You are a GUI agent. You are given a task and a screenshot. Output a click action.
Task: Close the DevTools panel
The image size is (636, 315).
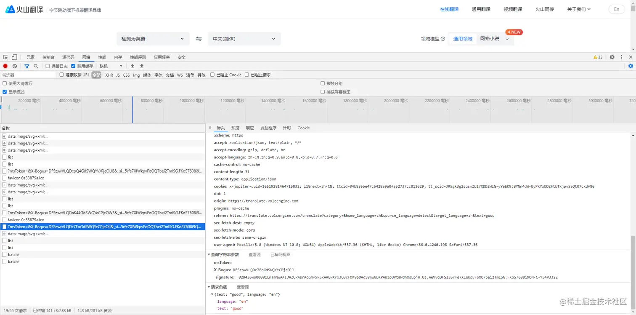click(x=631, y=57)
